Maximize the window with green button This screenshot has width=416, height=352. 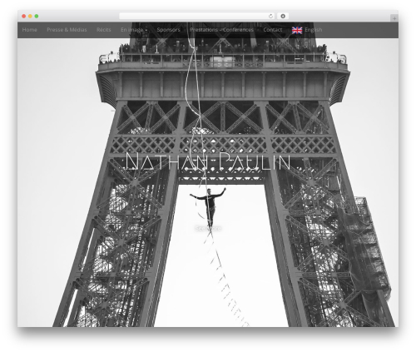[37, 16]
